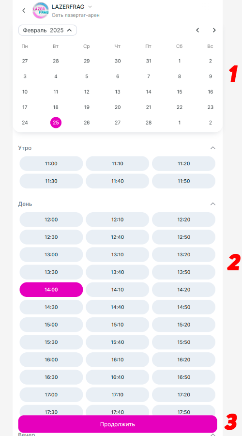Go to the previous month with left chevron
The image size is (242, 436).
point(197,31)
